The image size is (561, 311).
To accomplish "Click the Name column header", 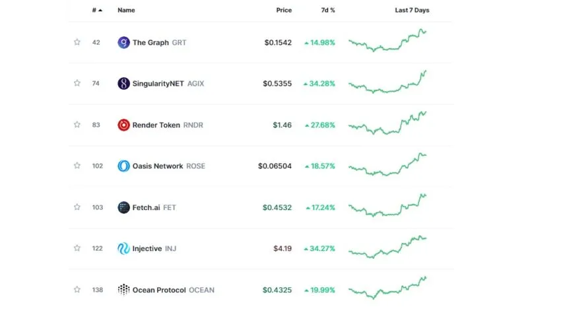I will click(x=126, y=10).
